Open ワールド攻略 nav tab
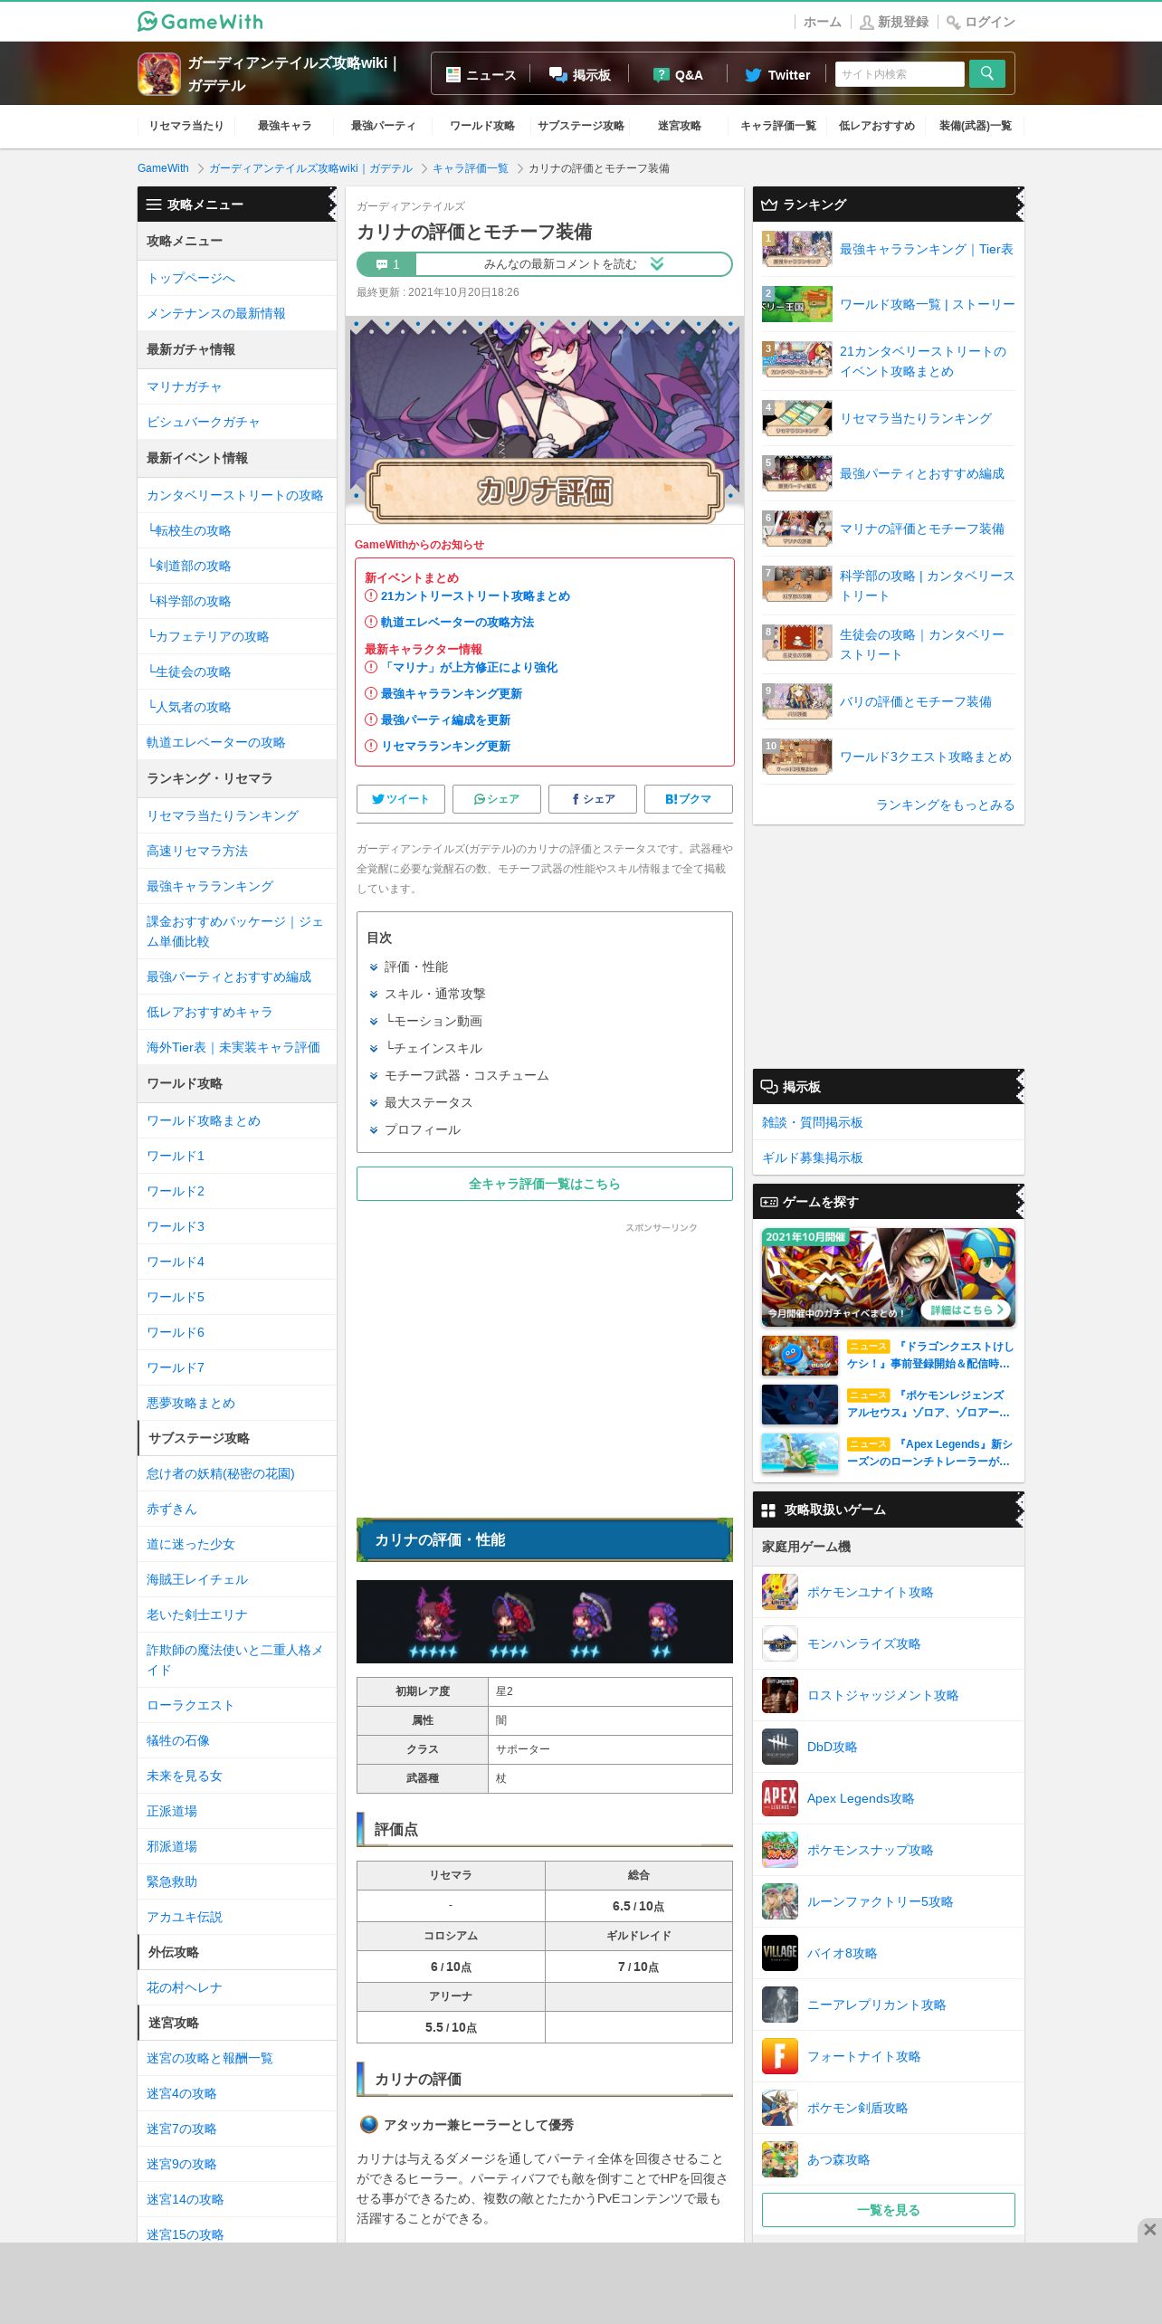 click(x=482, y=126)
